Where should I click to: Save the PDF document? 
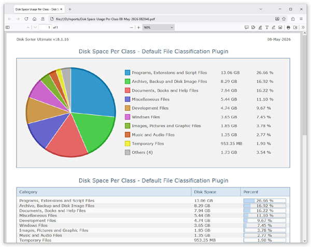pyautogui.click(x=295, y=27)
